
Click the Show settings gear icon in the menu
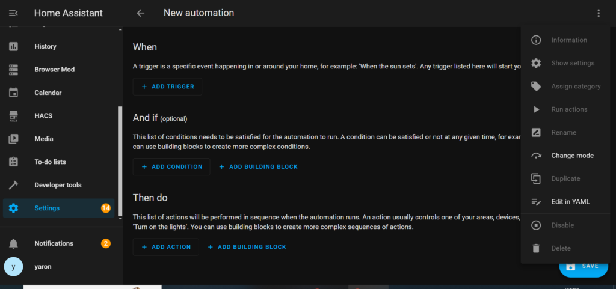[536, 63]
